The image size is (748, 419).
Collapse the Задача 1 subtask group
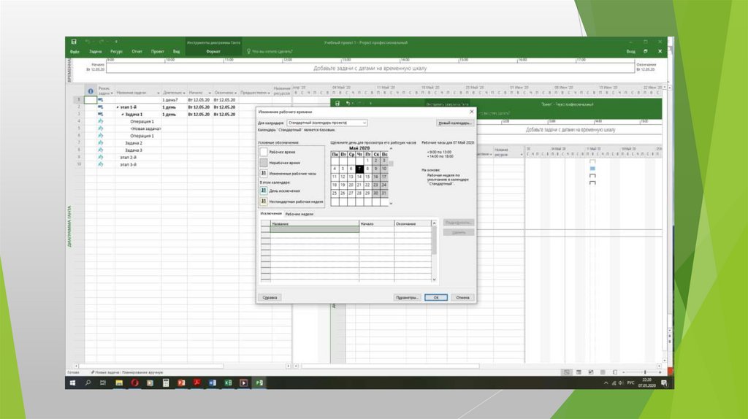121,115
